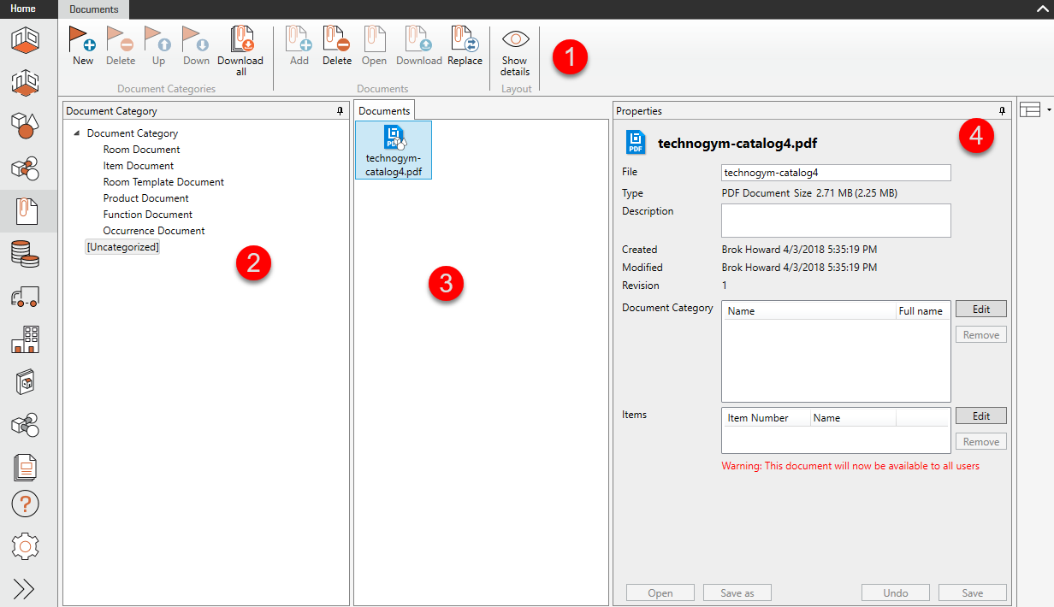1054x607 pixels.
Task: Click the Replace document icon
Action: (465, 40)
